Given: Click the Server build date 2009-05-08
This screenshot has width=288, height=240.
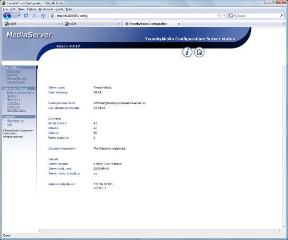Looking at the screenshot, I should click(101, 169).
